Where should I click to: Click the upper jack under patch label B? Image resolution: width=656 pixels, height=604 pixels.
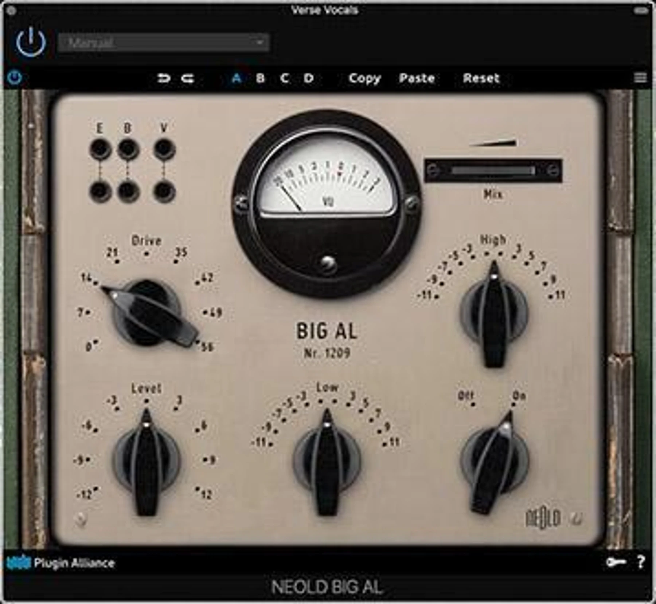(128, 149)
